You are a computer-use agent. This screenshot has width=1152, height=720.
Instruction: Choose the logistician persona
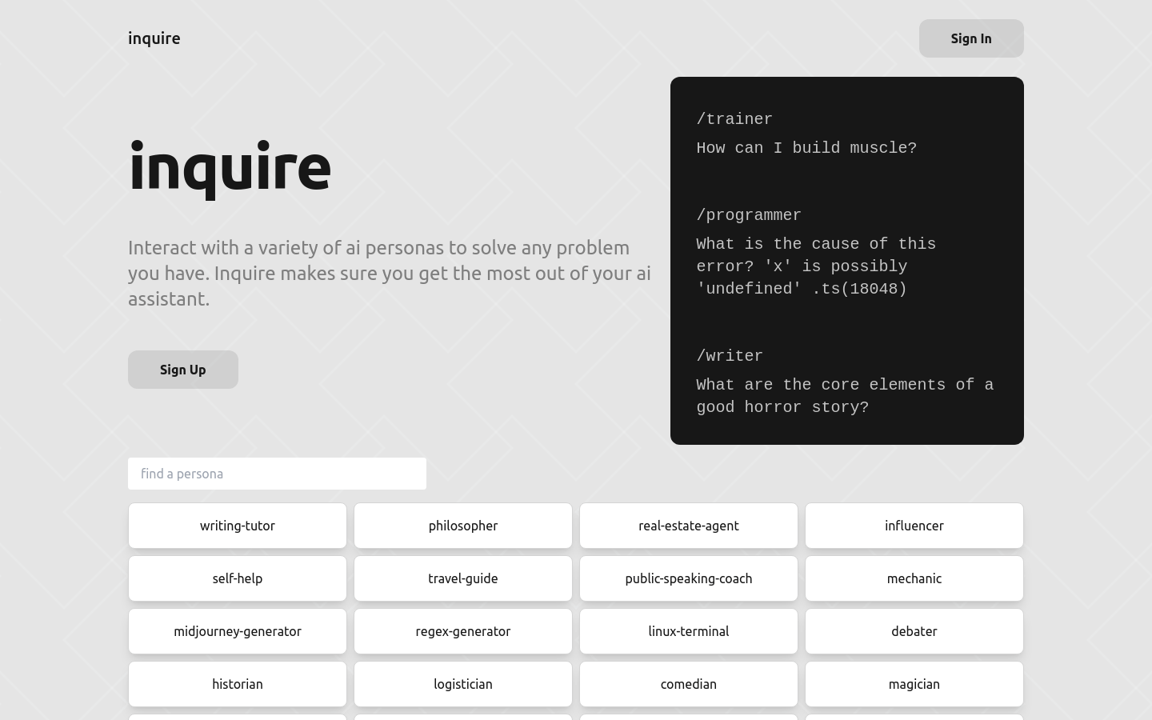463,684
